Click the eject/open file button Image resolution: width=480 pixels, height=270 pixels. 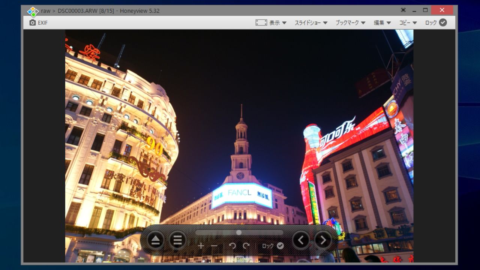click(x=156, y=240)
